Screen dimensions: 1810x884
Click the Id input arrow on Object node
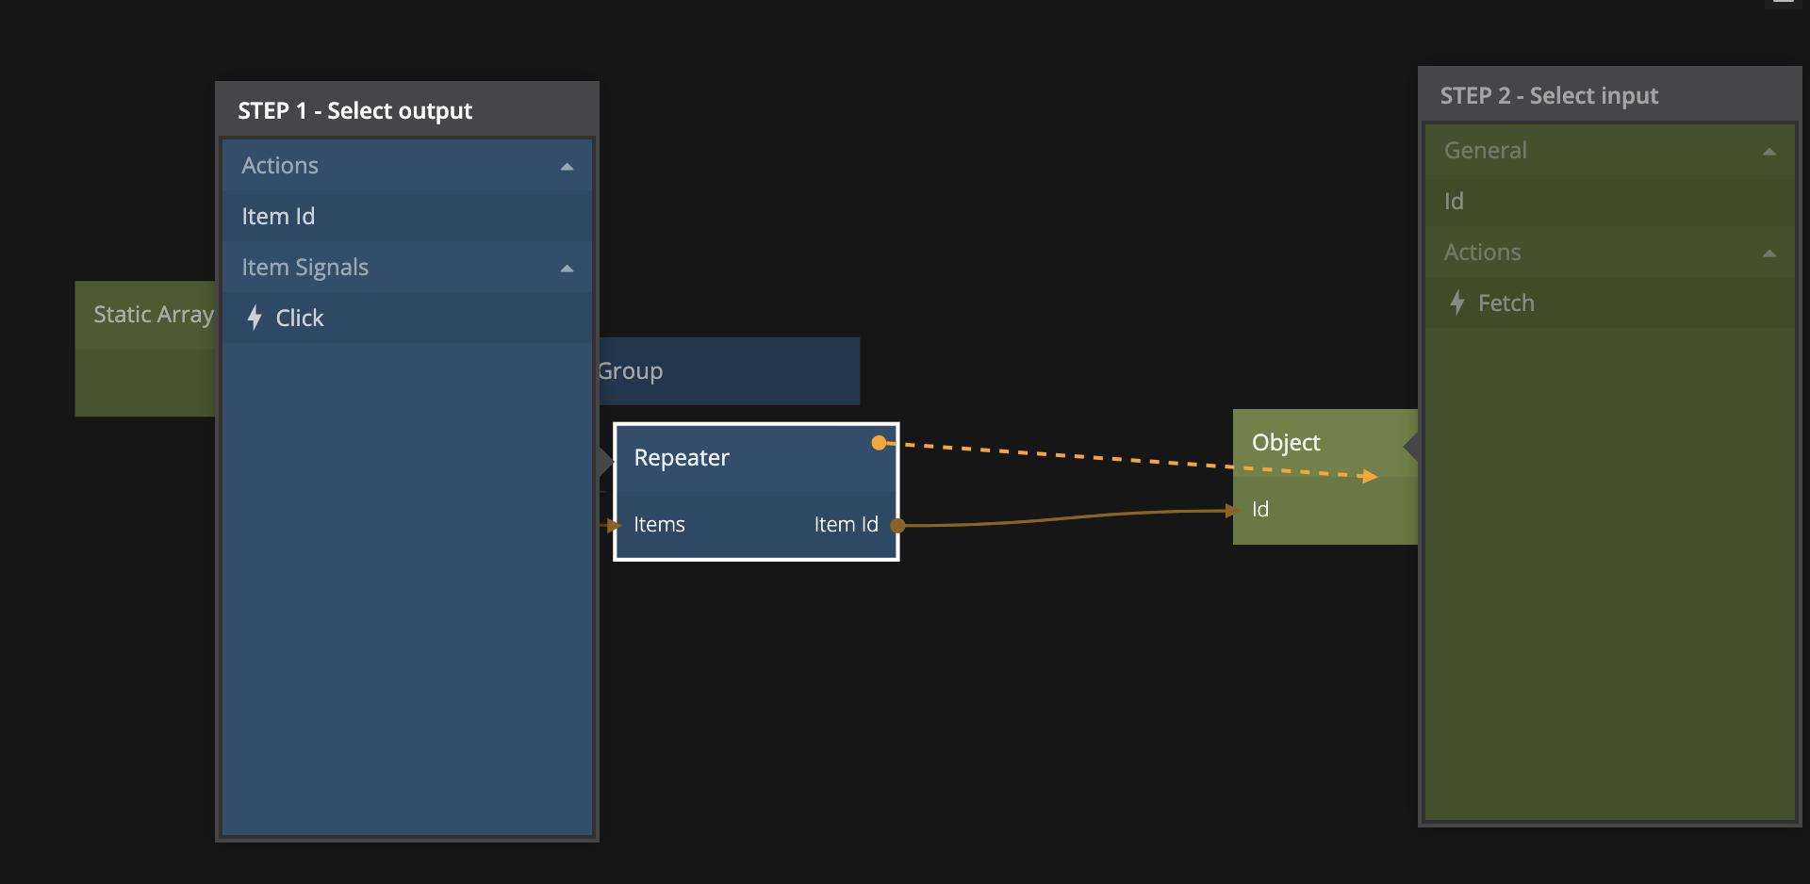pyautogui.click(x=1231, y=511)
